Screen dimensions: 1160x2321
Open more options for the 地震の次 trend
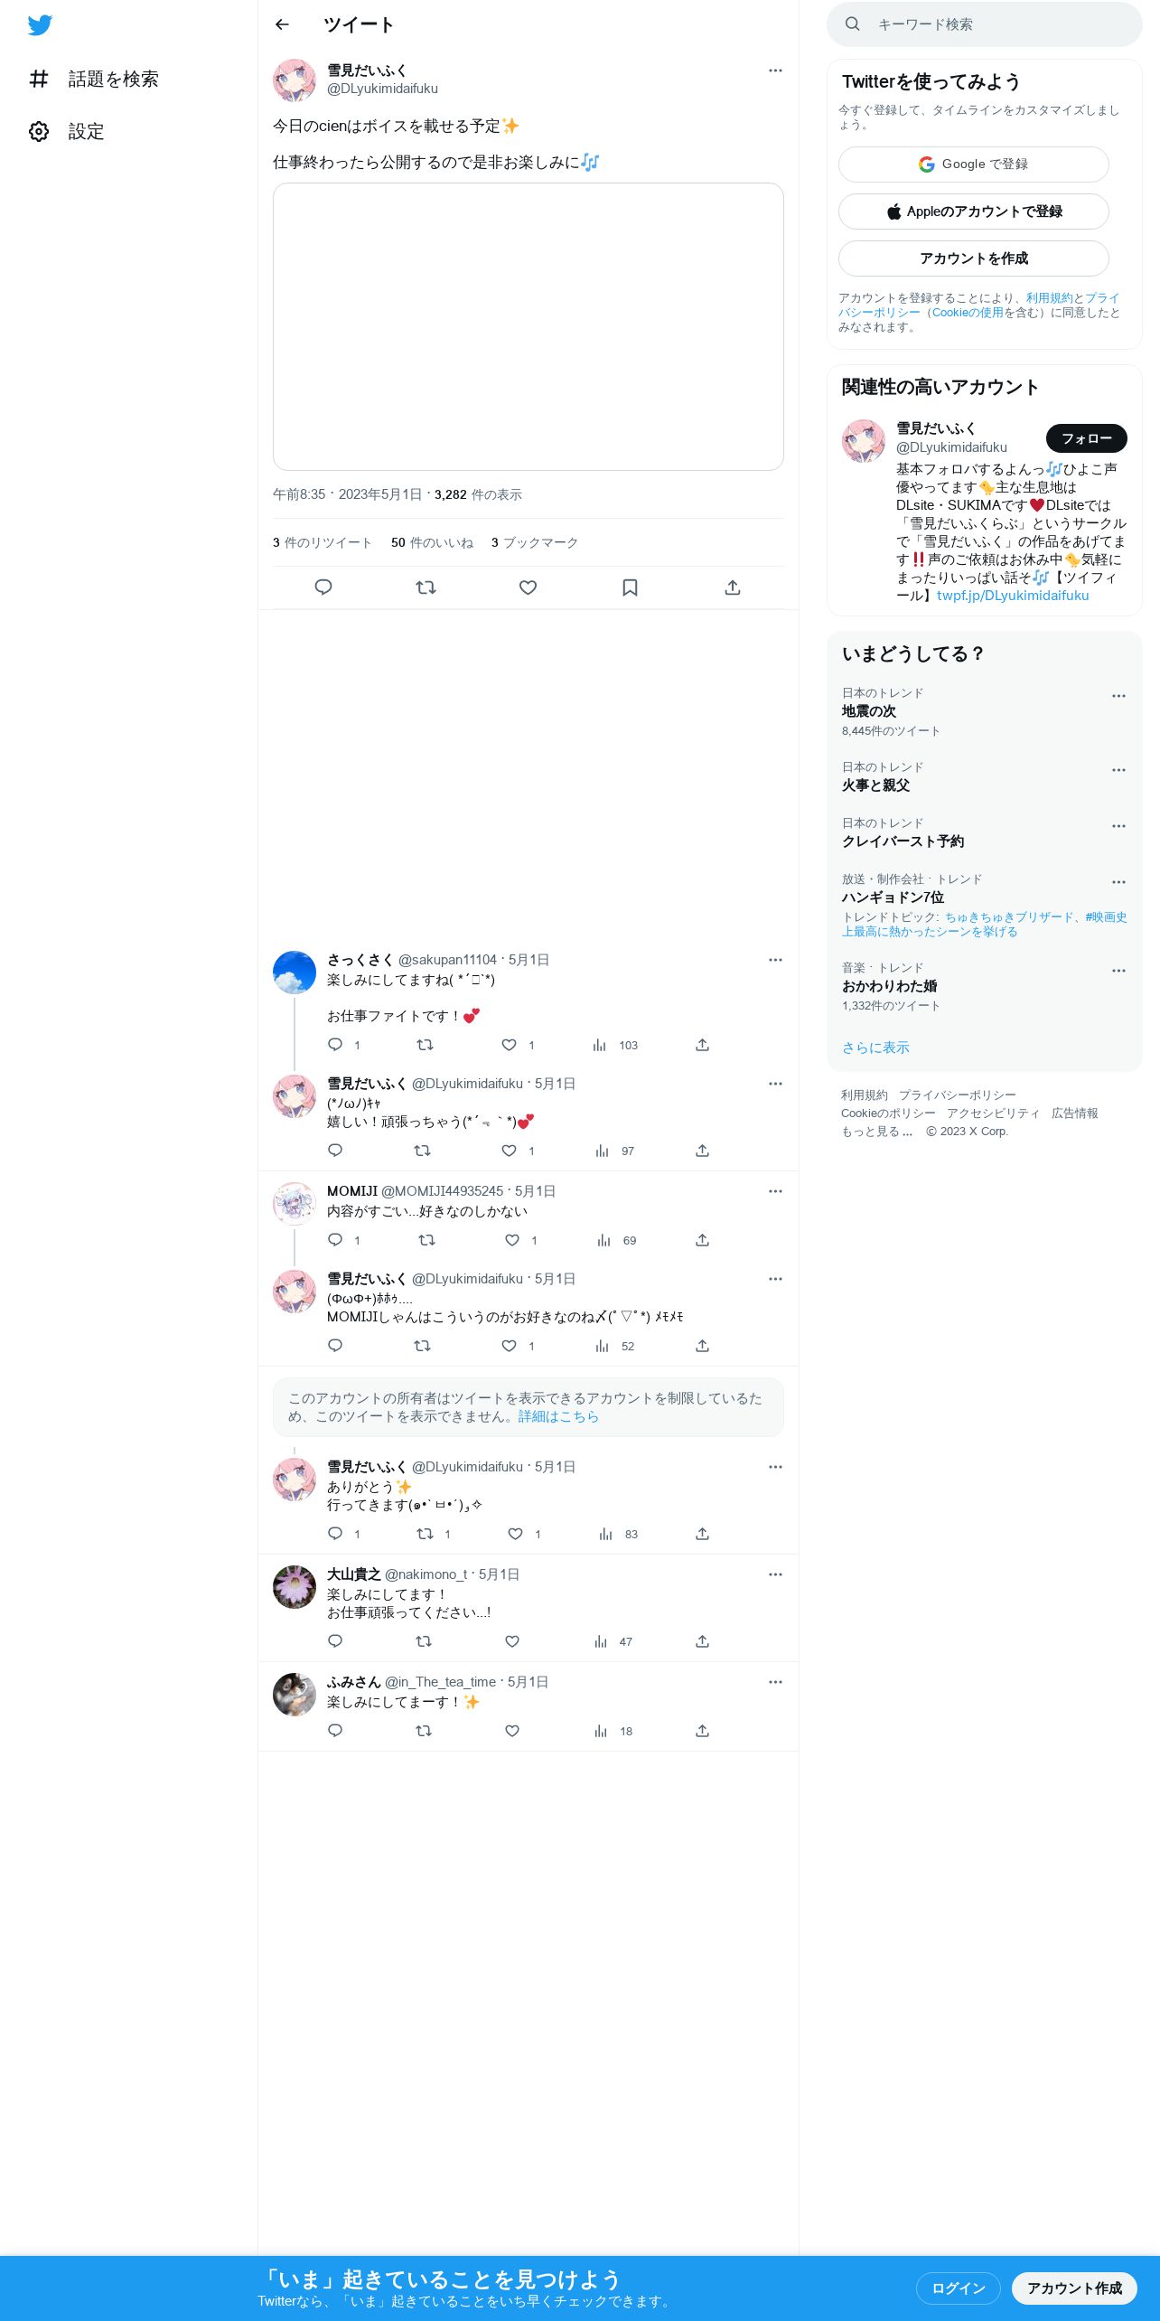pyautogui.click(x=1118, y=696)
